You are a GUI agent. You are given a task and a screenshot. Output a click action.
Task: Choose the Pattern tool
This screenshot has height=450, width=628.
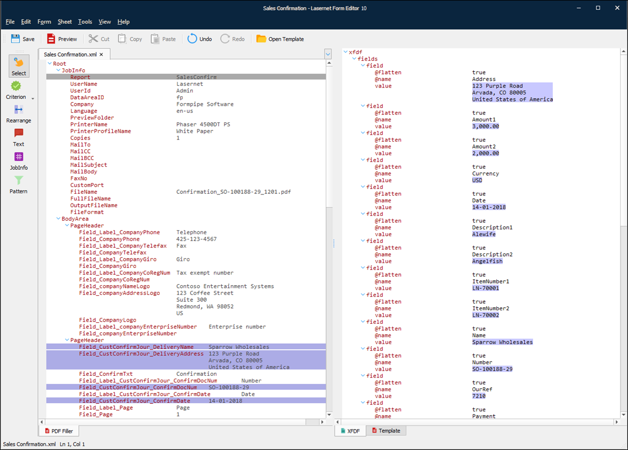18,185
